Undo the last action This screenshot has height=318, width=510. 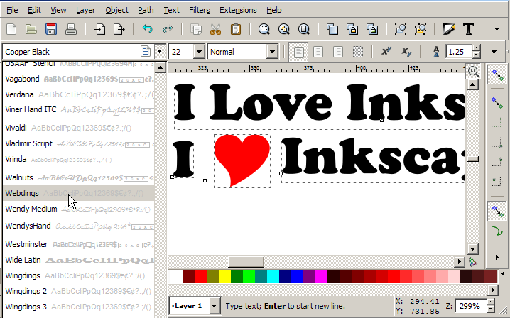click(x=147, y=29)
